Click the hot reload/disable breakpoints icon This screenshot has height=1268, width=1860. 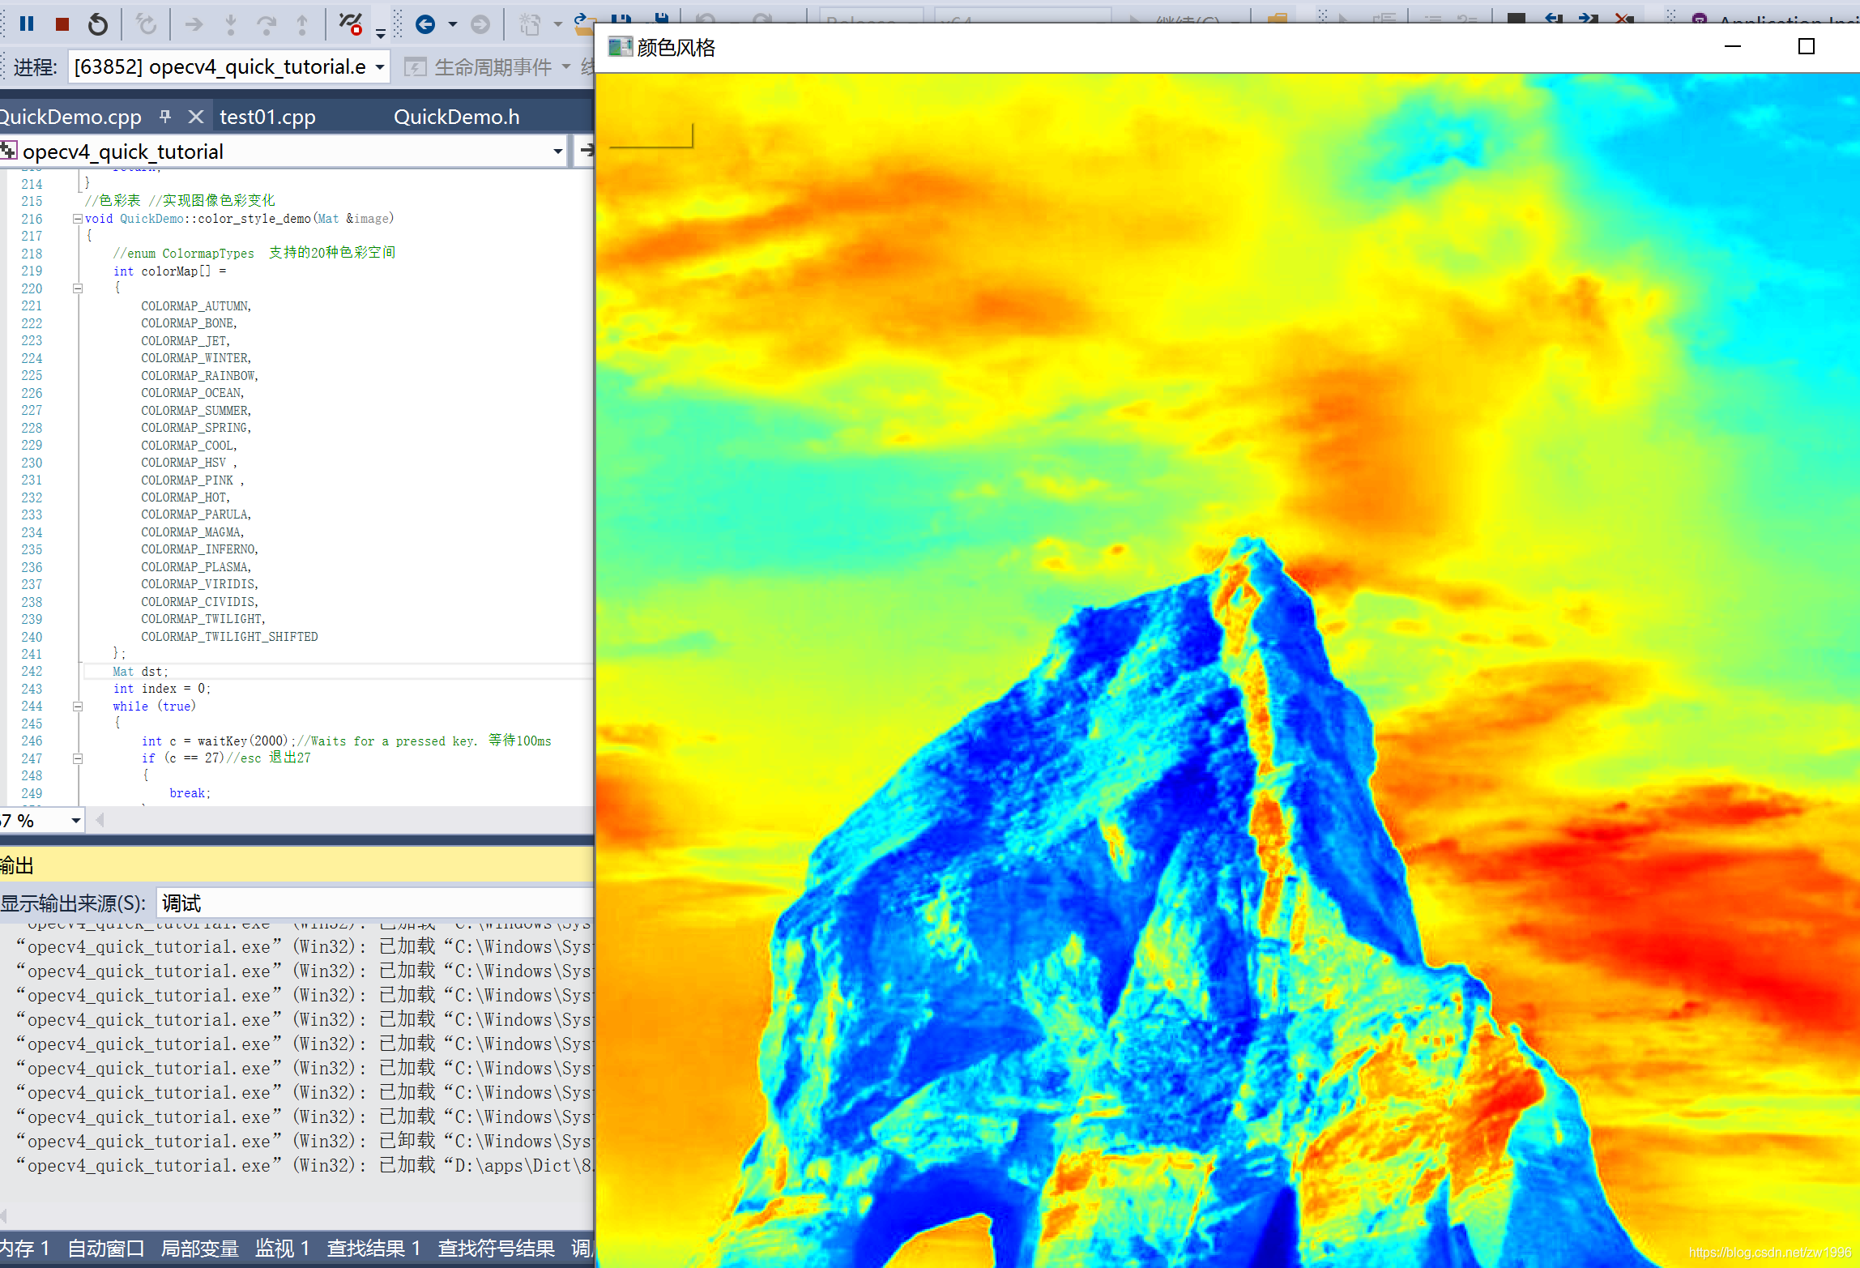(x=351, y=24)
